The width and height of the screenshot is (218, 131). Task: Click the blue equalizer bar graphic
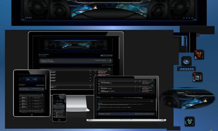click(186, 69)
